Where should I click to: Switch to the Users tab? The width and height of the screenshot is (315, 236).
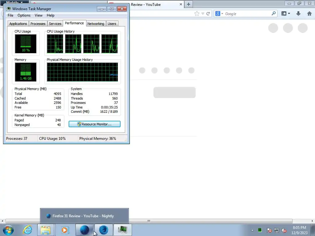coord(112,24)
